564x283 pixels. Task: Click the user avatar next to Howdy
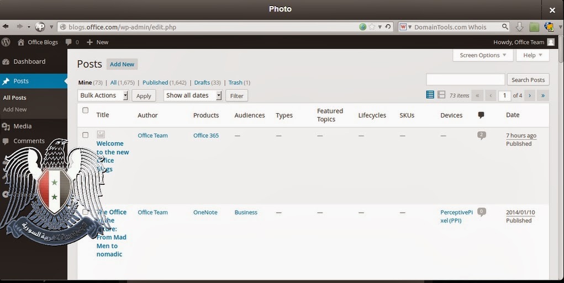tap(551, 42)
